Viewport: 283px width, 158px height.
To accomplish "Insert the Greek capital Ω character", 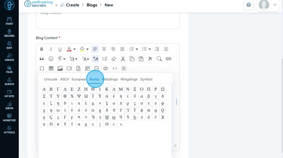I will click(x=86, y=96).
